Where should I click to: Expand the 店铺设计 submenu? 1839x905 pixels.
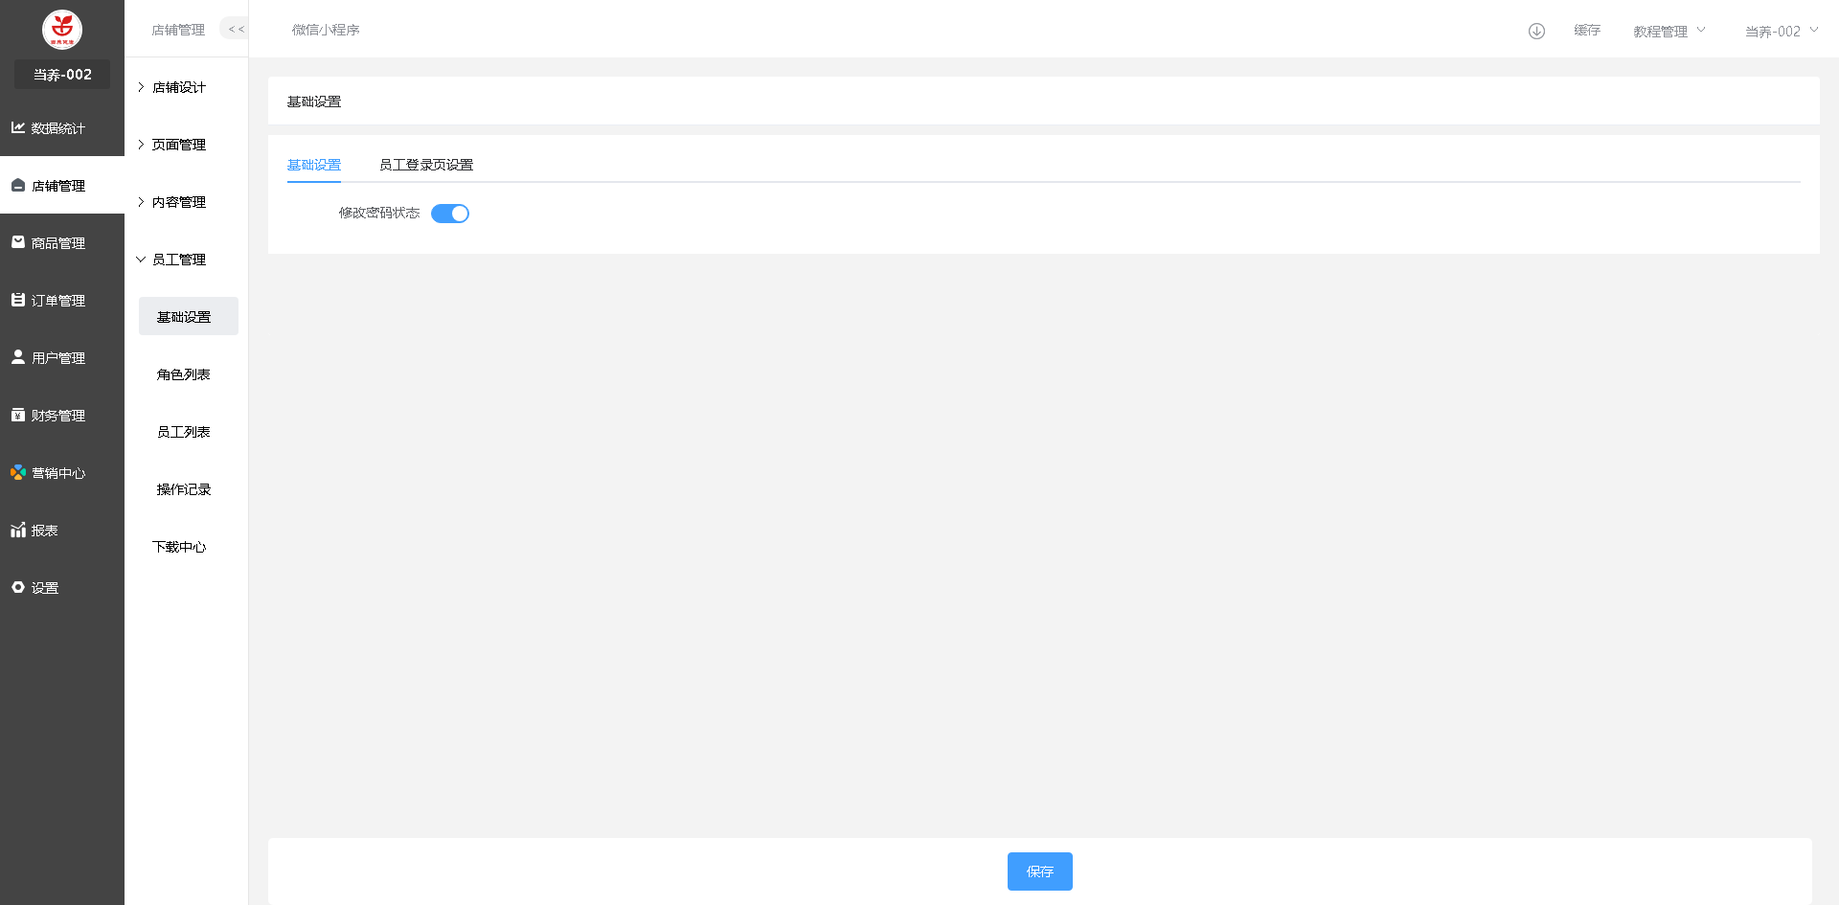click(x=179, y=87)
